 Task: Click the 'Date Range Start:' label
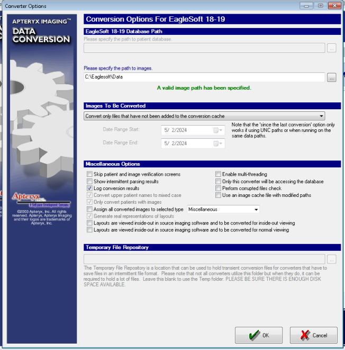click(121, 129)
